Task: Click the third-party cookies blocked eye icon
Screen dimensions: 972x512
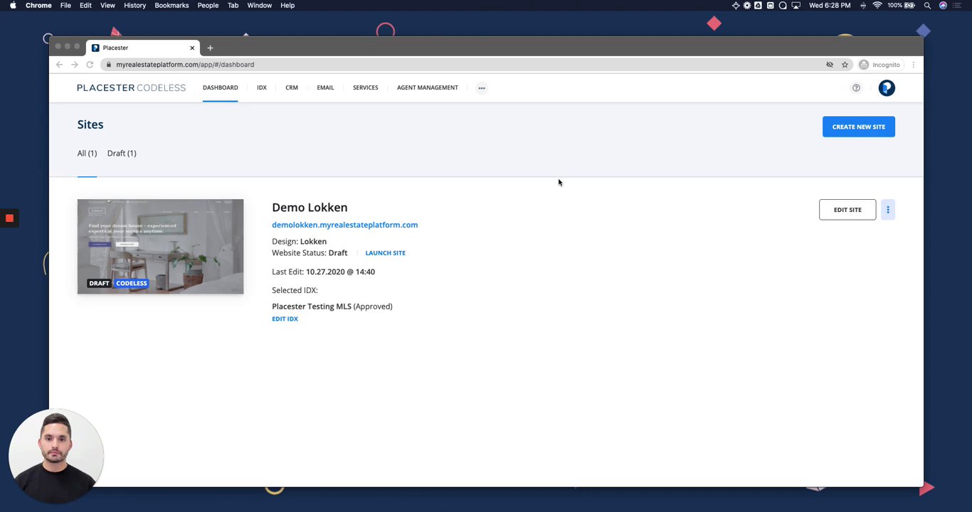Action: tap(830, 65)
